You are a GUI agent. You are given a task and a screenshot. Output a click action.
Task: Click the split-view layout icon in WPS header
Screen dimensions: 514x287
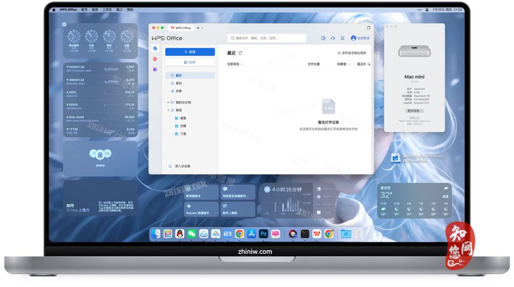[323, 38]
